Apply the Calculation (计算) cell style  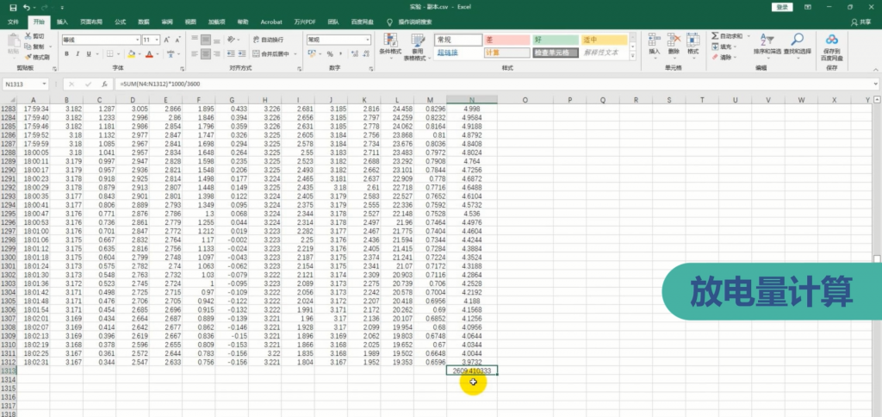coord(506,53)
